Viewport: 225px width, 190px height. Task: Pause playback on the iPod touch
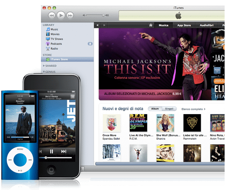(x=52, y=151)
